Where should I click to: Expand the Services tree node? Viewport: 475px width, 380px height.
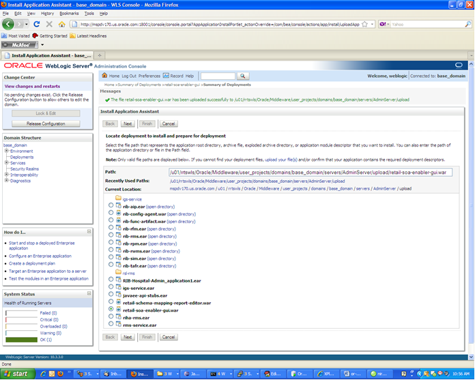6,162
